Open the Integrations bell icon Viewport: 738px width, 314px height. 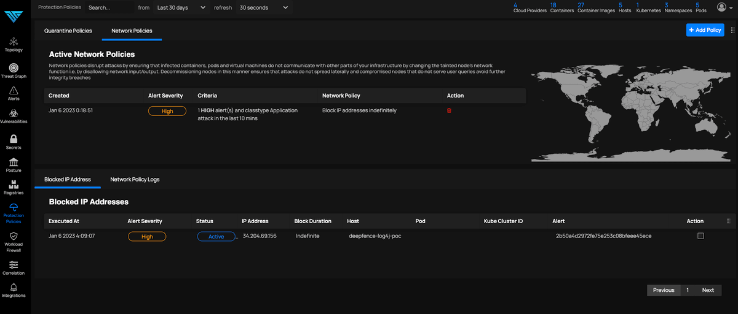point(14,289)
